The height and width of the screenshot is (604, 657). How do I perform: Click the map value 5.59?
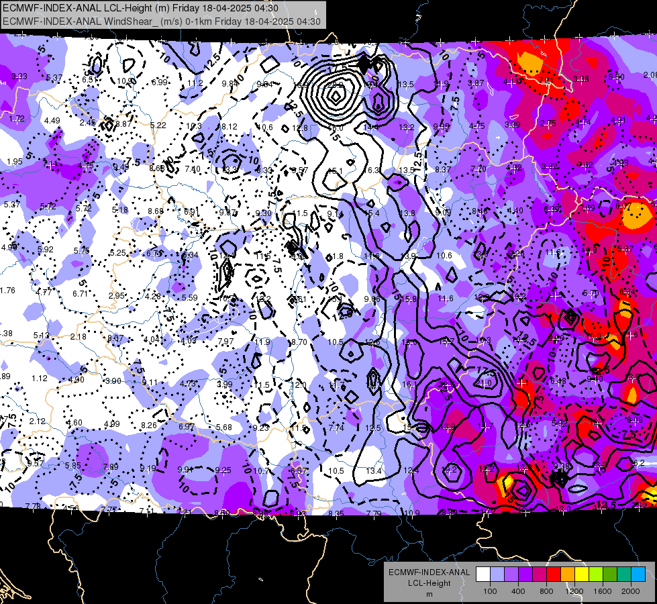coord(189,297)
